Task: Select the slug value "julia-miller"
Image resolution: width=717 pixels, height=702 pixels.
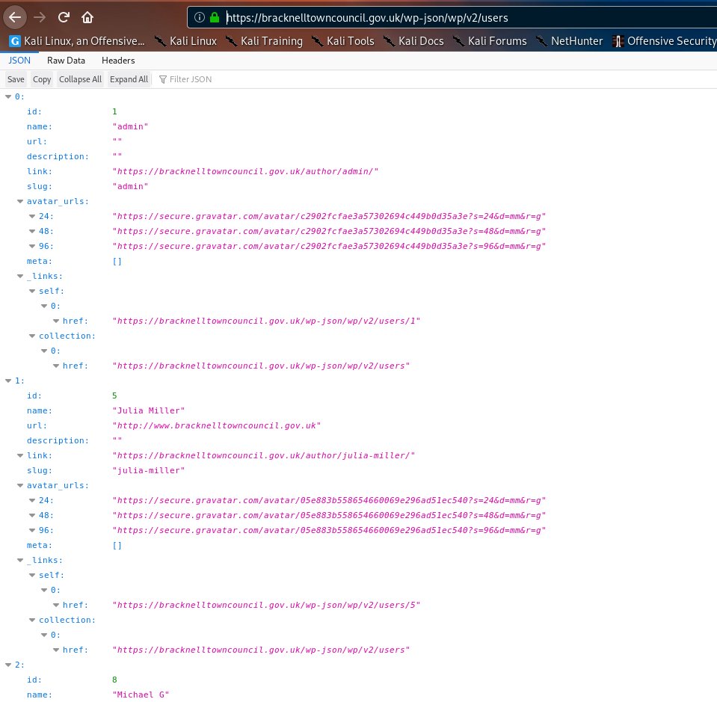Action: [x=149, y=470]
